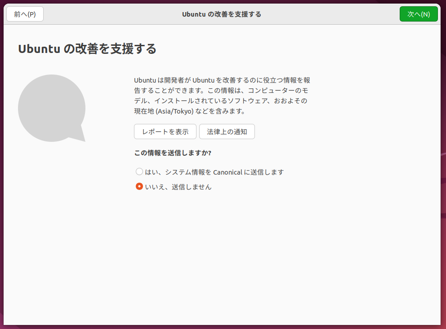This screenshot has height=329, width=446.
Task: Continue with the green 次へ(N) button
Action: (419, 14)
